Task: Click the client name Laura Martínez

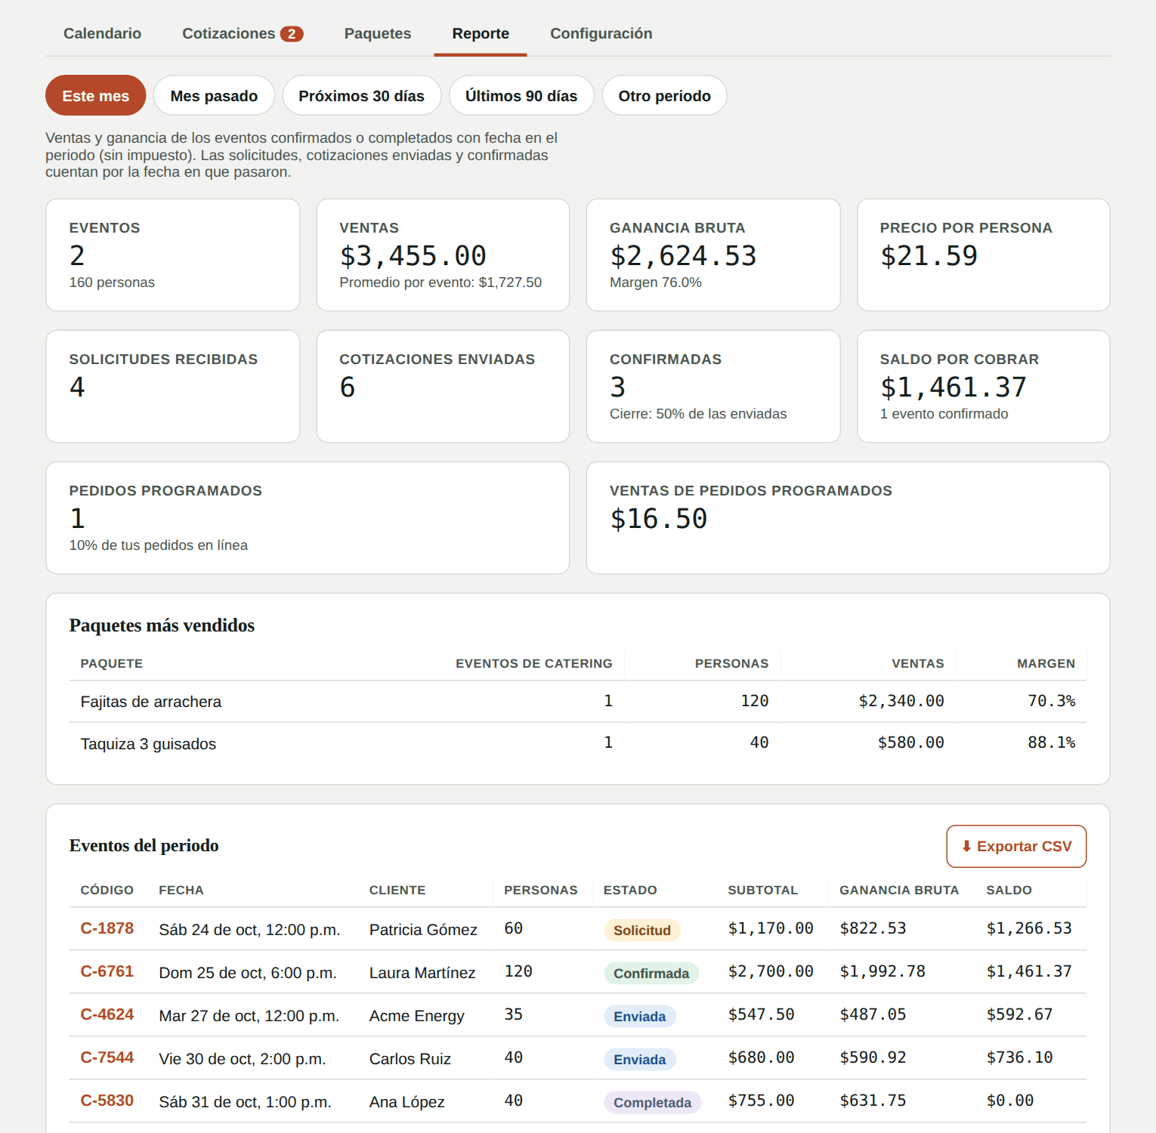Action: 422,973
